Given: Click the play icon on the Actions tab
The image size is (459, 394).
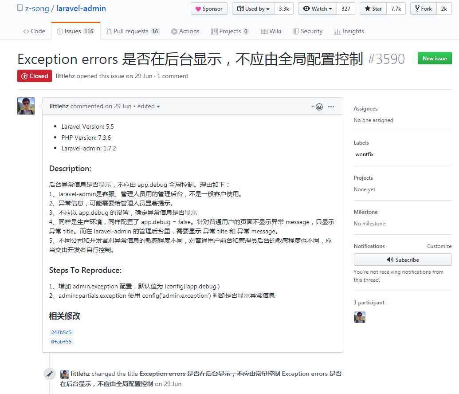Looking at the screenshot, I should [x=174, y=32].
